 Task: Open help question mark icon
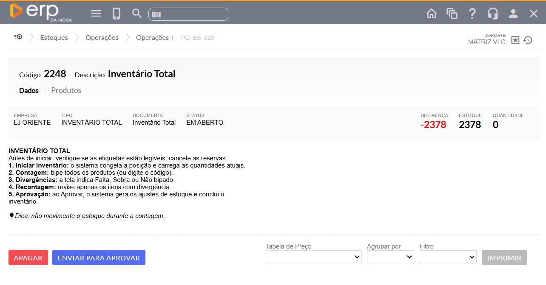[472, 14]
